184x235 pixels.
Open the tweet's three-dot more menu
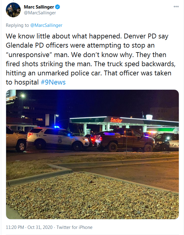176,7
